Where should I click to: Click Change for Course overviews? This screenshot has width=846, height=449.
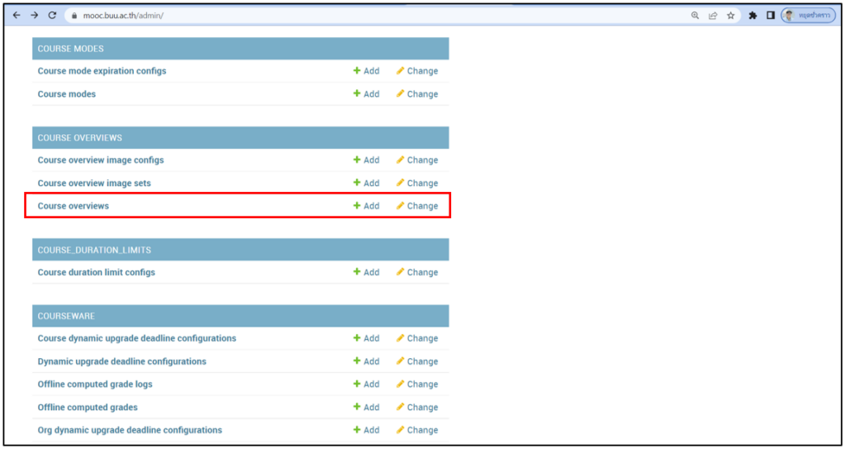click(417, 206)
